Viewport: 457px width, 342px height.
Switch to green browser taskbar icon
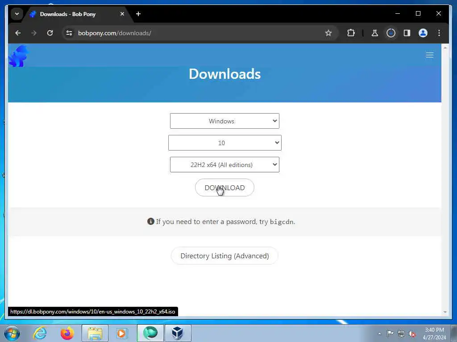pyautogui.click(x=150, y=333)
